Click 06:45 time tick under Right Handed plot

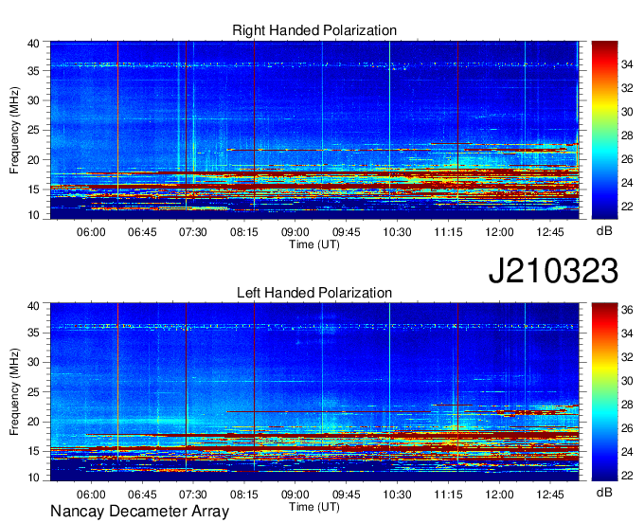coord(142,232)
